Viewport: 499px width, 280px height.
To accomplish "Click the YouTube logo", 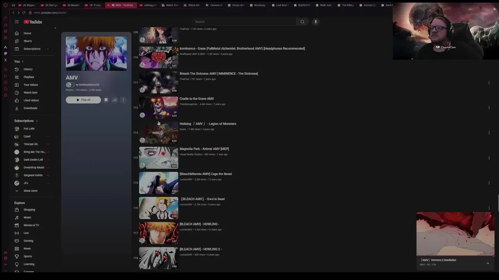I will coord(33,22).
